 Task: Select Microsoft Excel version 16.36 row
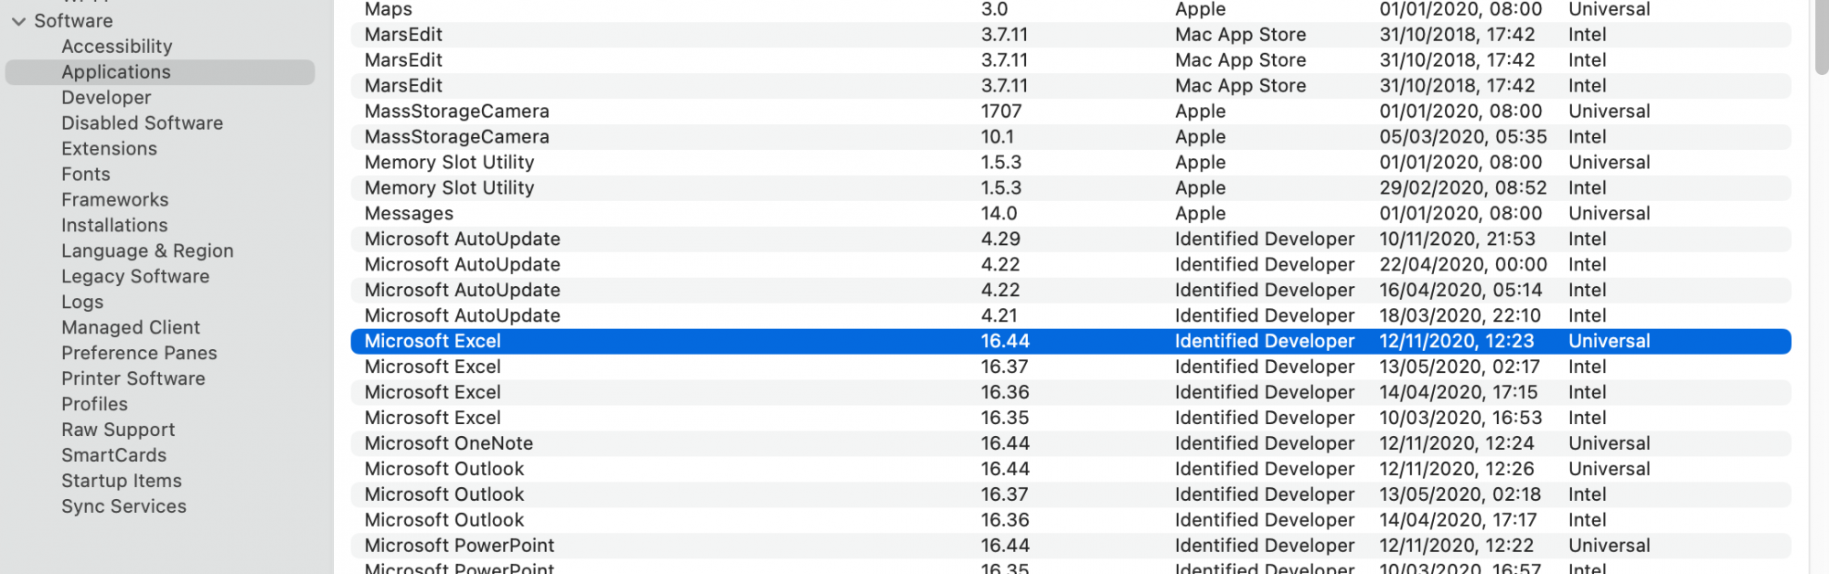pos(1071,393)
